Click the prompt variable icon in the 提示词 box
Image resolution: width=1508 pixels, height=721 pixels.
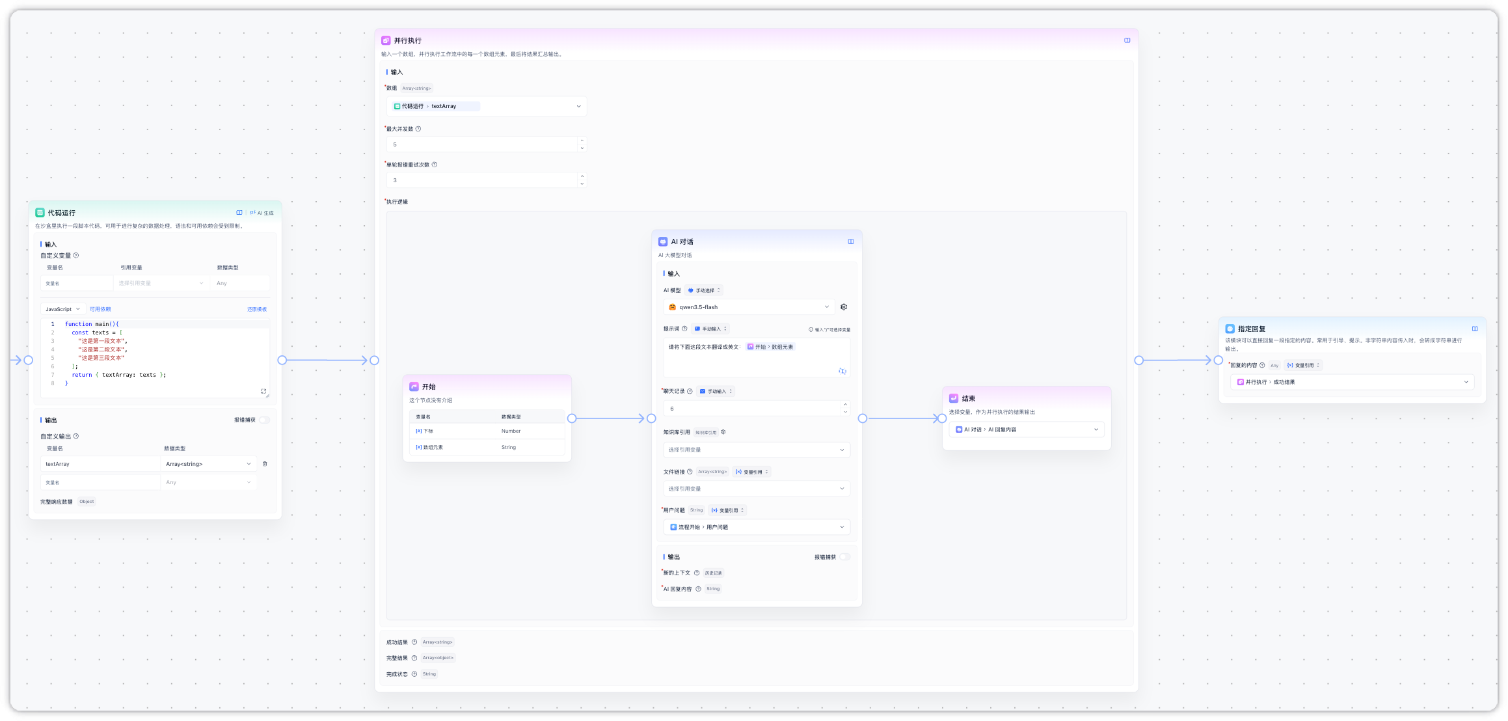click(x=842, y=371)
